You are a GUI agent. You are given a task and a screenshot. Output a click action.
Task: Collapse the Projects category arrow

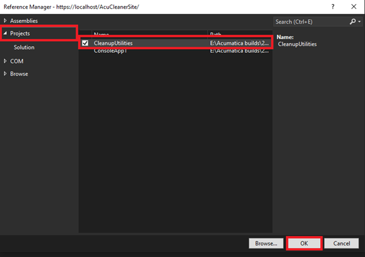click(x=5, y=33)
